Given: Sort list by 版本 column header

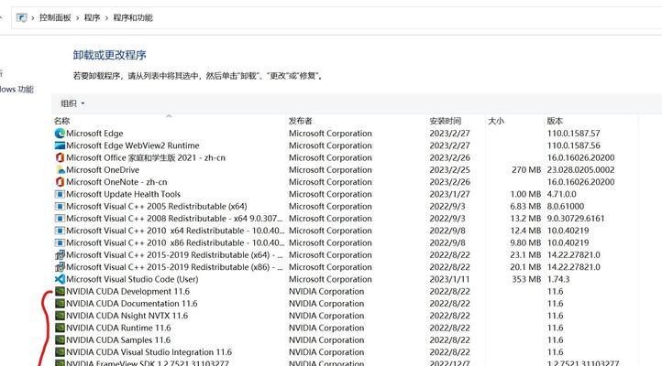Looking at the screenshot, I should tap(555, 121).
